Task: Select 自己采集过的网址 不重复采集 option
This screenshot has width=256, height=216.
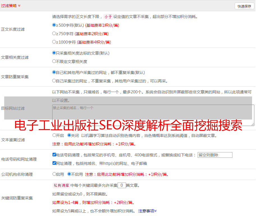Action: tap(54, 81)
